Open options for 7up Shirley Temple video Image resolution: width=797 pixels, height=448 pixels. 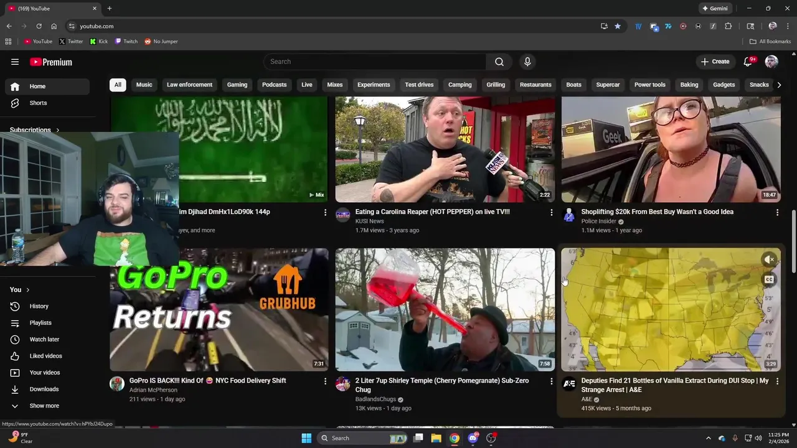pos(551,381)
